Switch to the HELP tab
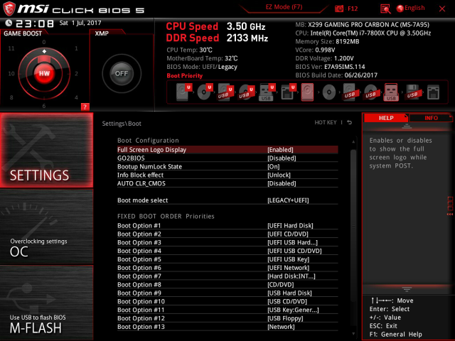 [x=386, y=118]
